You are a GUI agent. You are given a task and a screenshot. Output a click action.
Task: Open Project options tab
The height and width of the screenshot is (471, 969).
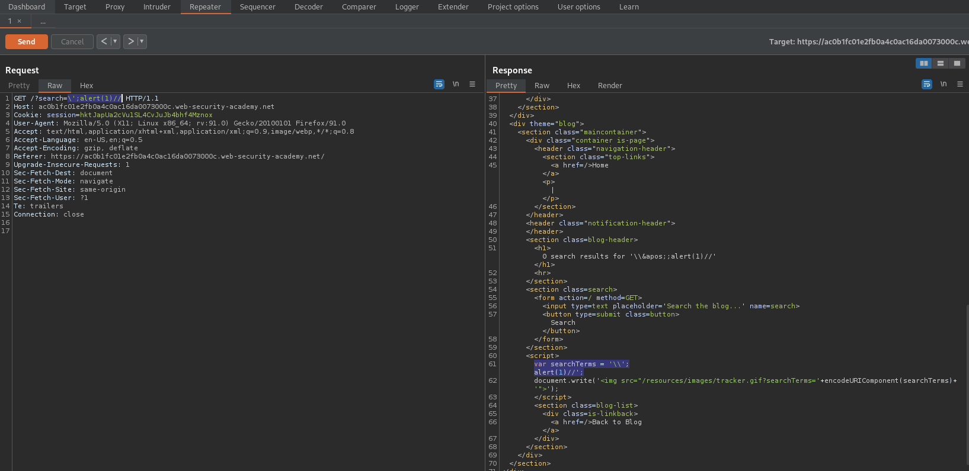click(513, 7)
